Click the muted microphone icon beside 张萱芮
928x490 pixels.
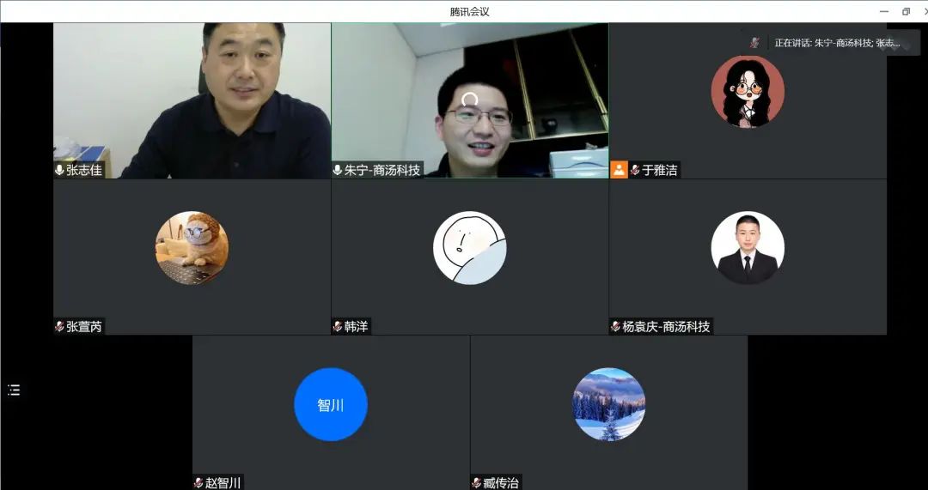coord(59,326)
